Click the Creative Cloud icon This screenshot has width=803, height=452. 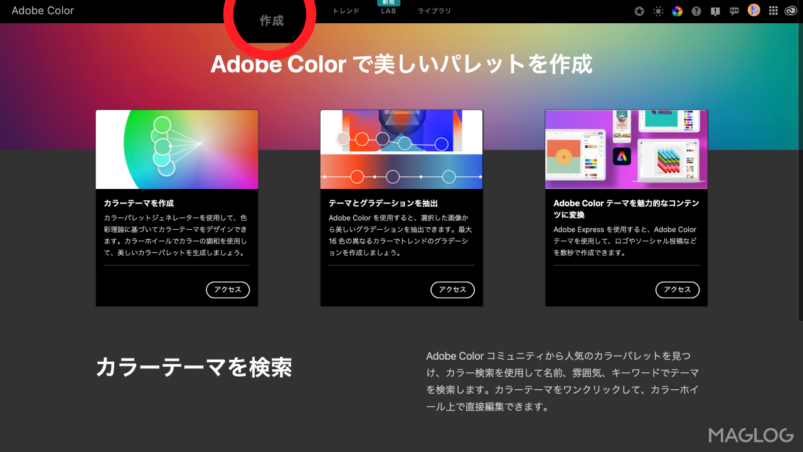pos(792,11)
